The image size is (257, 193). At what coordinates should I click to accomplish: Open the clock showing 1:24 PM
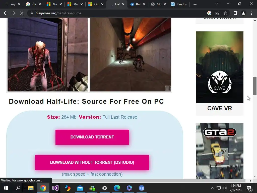point(235,188)
